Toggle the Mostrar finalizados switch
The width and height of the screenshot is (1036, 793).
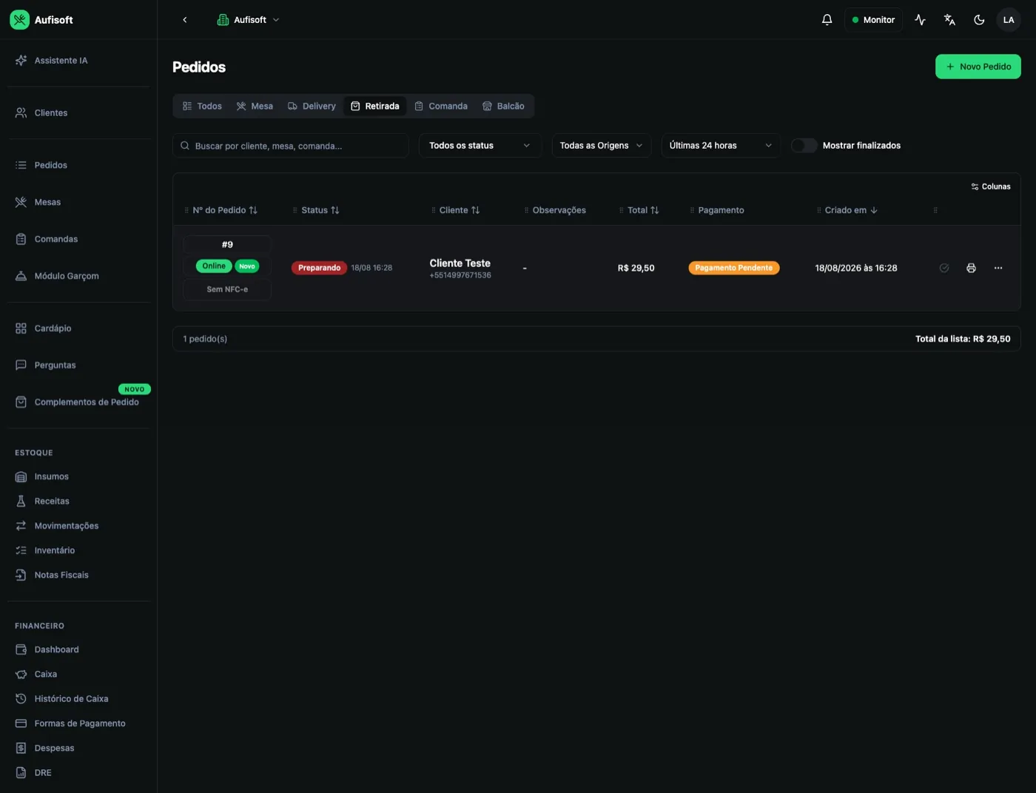point(804,146)
